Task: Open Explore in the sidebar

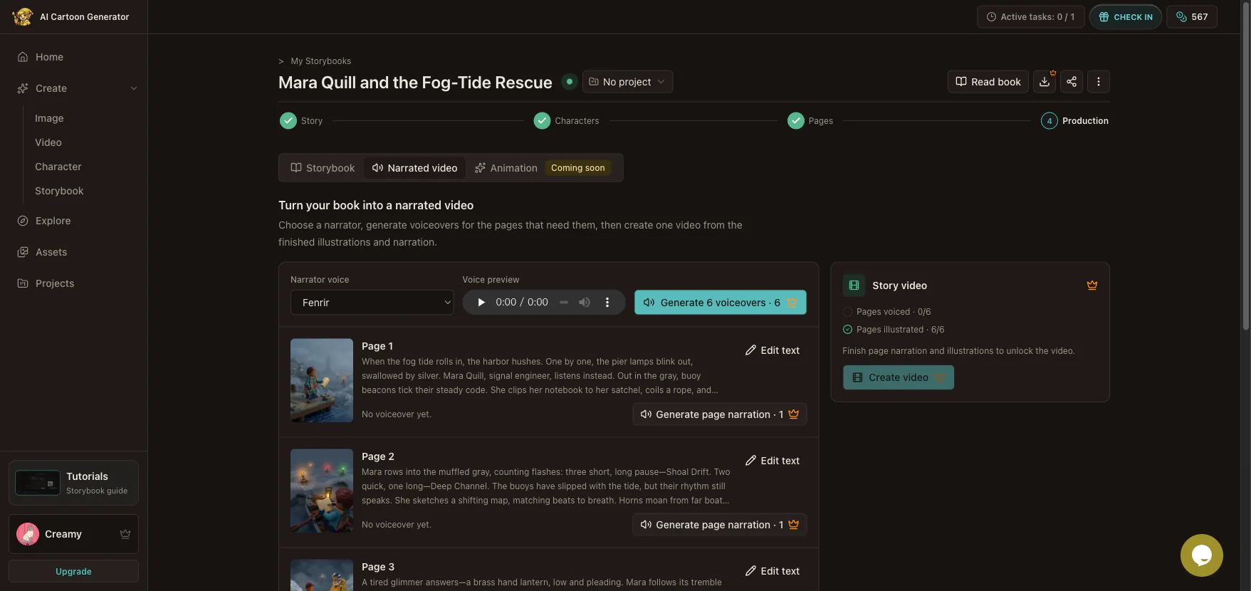Action: (53, 221)
